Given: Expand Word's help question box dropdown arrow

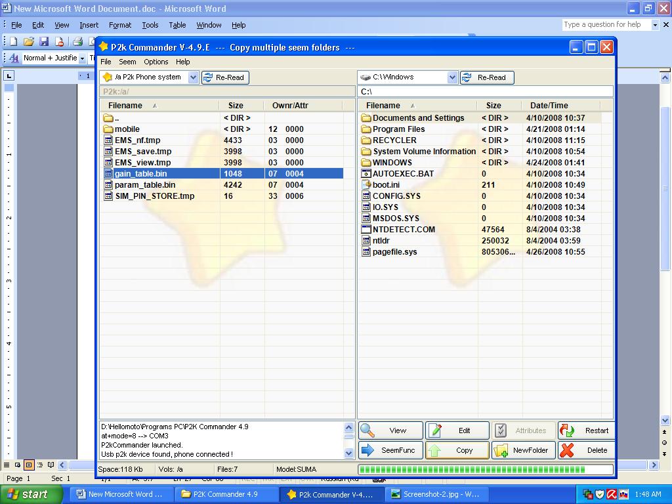Looking at the screenshot, I should pyautogui.click(x=654, y=25).
